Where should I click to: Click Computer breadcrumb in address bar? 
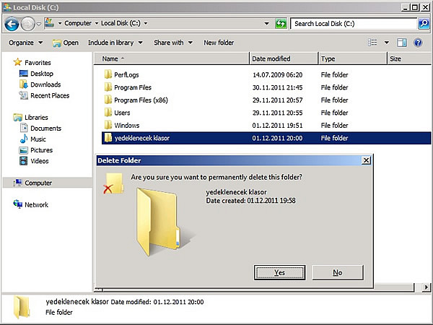pyautogui.click(x=78, y=23)
